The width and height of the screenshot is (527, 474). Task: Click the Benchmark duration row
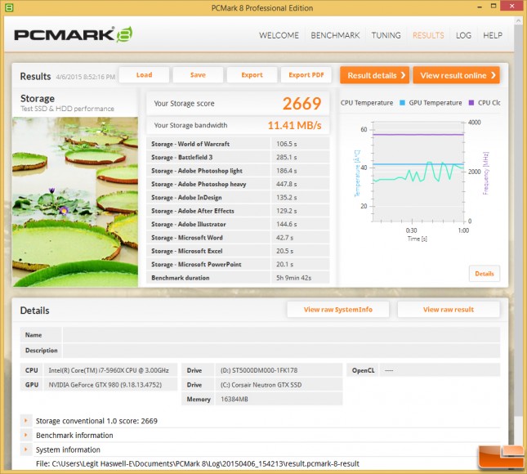click(x=238, y=278)
